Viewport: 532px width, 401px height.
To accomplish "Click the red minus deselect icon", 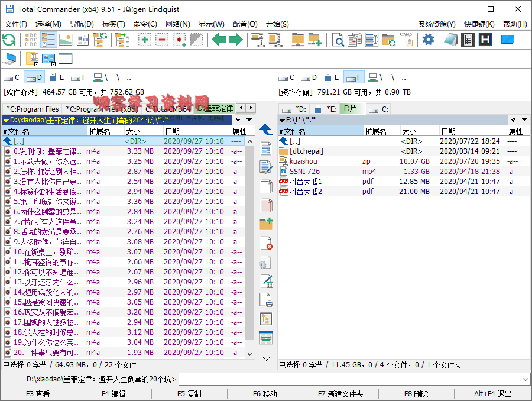I will [162, 40].
